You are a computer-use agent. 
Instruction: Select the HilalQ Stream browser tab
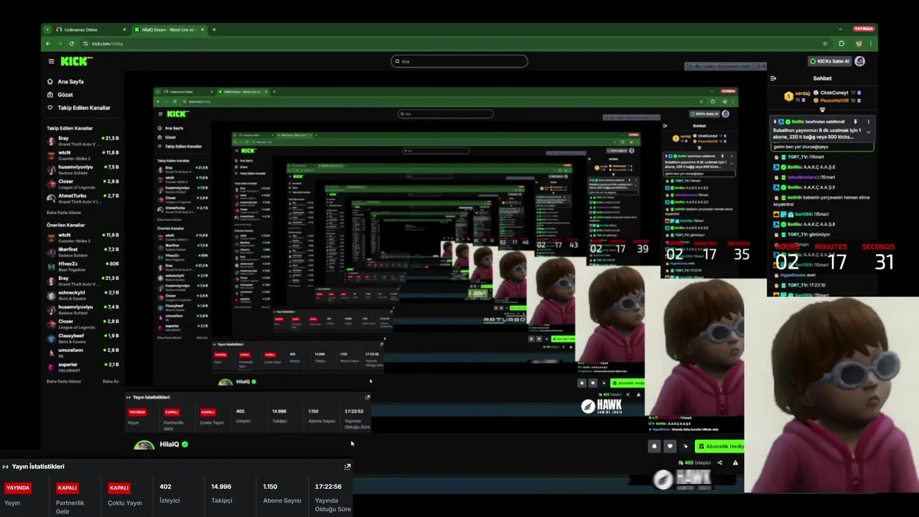[169, 29]
